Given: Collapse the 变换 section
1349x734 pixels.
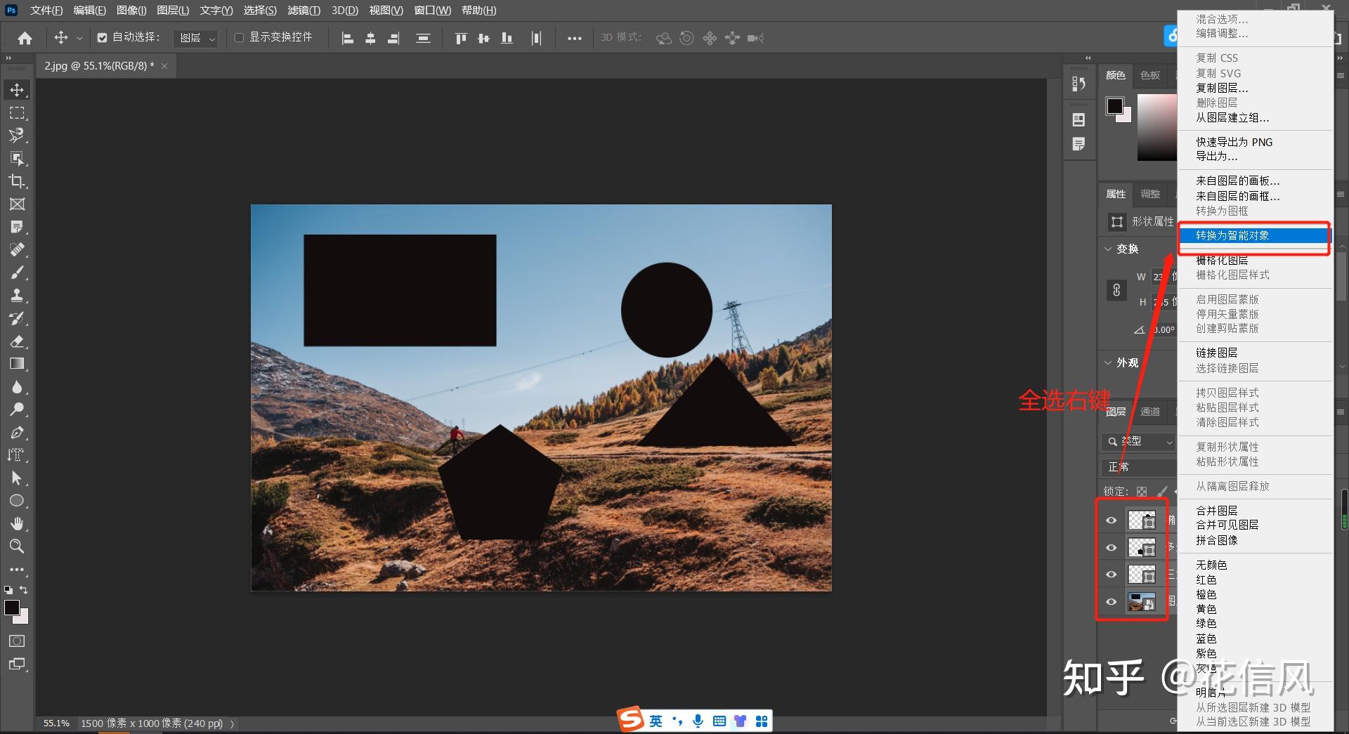Looking at the screenshot, I should pyautogui.click(x=1109, y=249).
